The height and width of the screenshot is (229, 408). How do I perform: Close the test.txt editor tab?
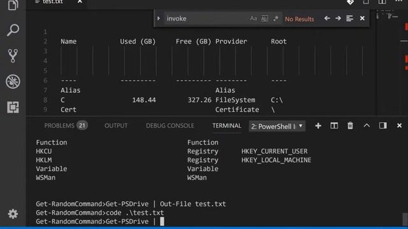(80, 2)
